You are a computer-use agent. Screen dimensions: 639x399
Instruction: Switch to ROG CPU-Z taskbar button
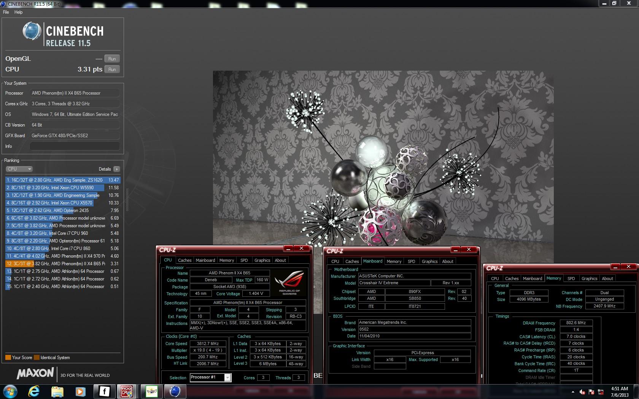[x=127, y=391]
